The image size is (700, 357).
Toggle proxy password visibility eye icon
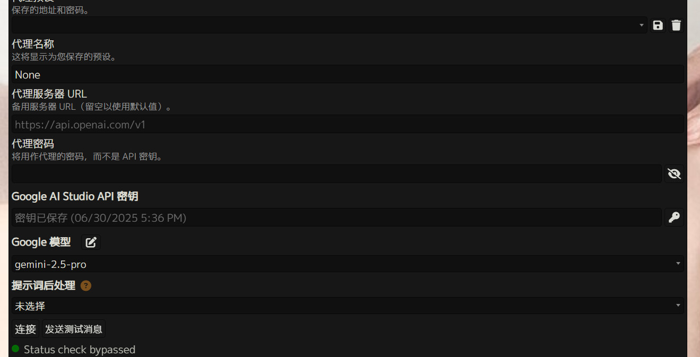coord(674,174)
